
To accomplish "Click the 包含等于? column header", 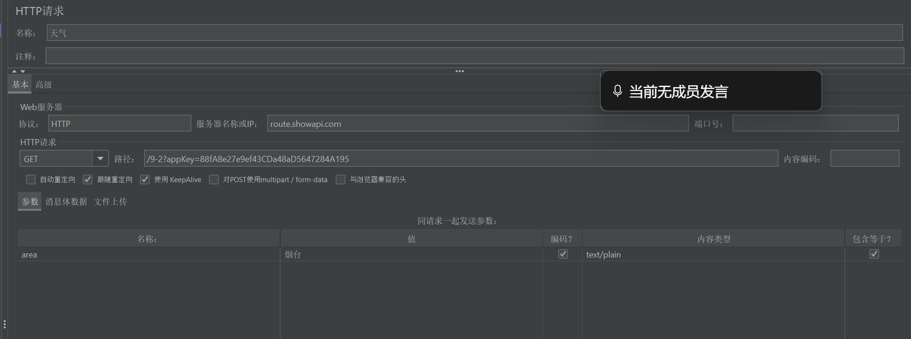I will (873, 238).
